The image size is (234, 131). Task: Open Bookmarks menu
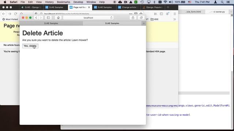point(63,2)
